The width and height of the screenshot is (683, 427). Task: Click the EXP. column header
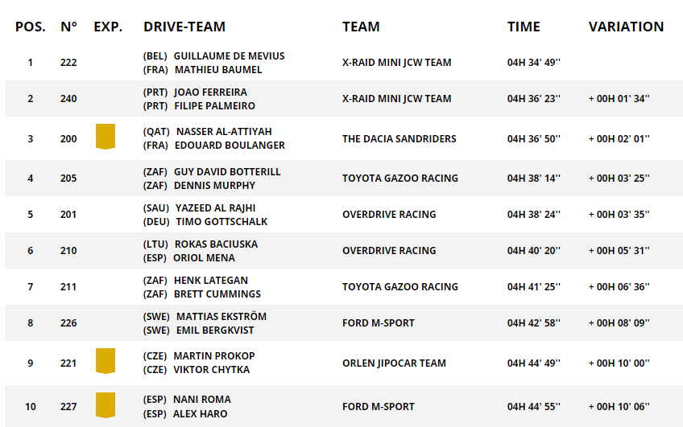[108, 27]
